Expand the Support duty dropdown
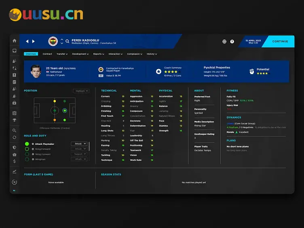The width and height of the screenshot is (304, 228). (x=79, y=154)
